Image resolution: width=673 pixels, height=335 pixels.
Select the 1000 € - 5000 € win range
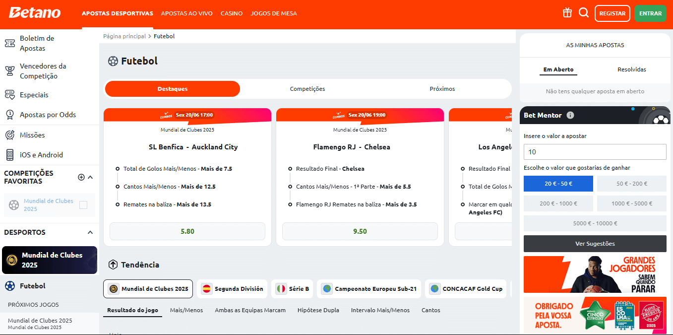632,203
